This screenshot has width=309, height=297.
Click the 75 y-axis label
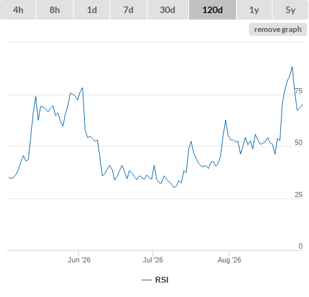(x=299, y=91)
